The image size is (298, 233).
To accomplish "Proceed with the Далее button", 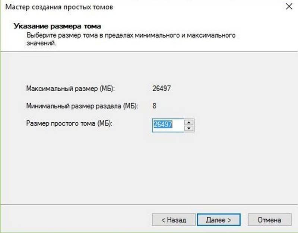I will 219,220.
